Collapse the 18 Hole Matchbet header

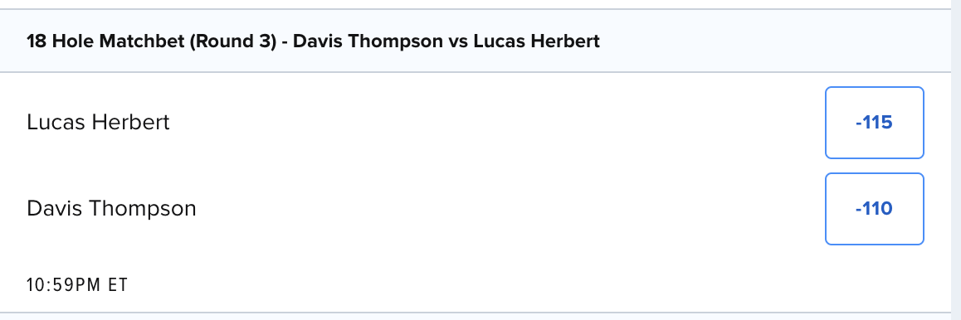click(475, 41)
